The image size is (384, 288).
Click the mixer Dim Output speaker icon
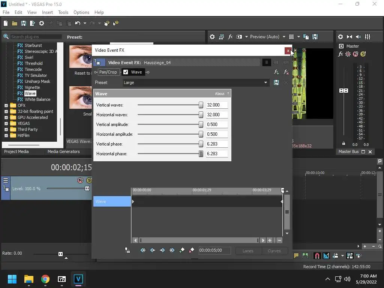(x=358, y=37)
